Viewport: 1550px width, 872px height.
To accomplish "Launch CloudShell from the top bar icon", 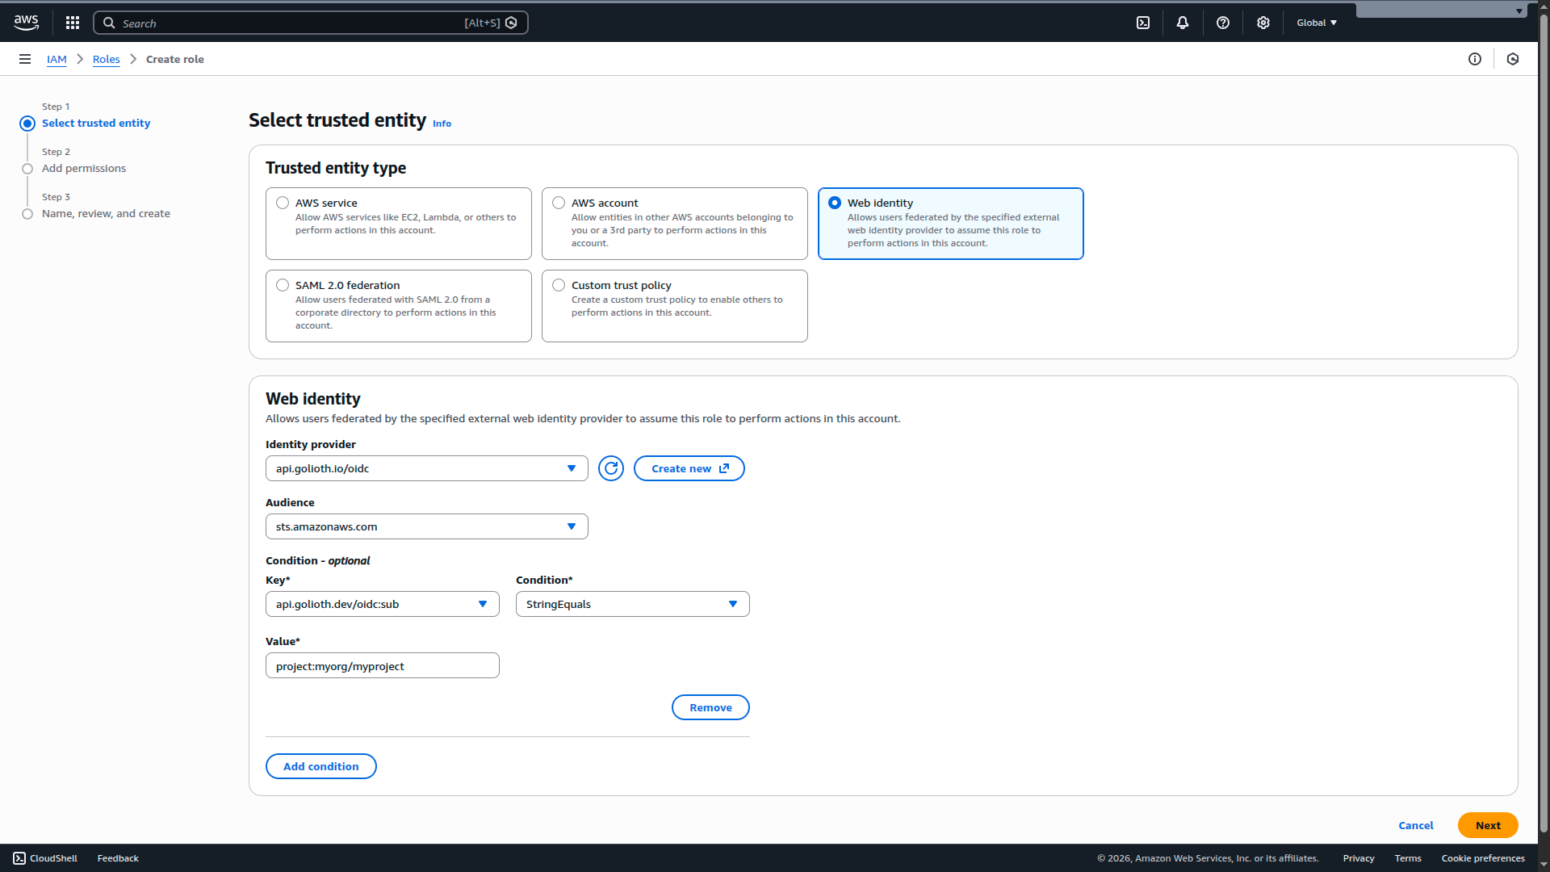I will [1143, 23].
